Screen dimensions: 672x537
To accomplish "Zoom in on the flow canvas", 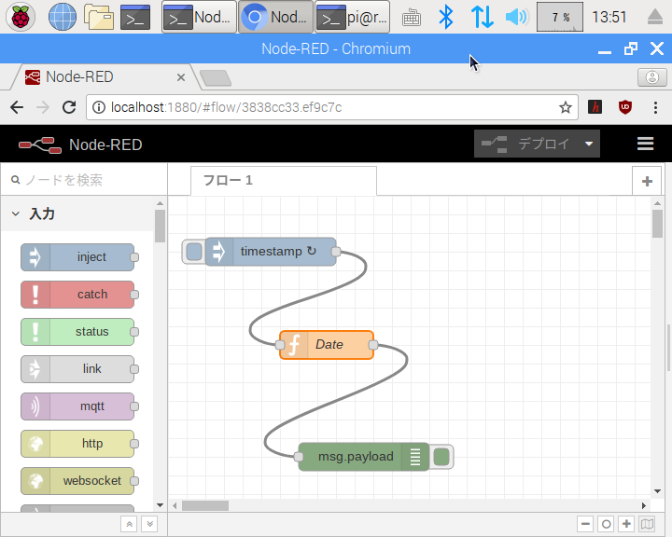I will 626,525.
